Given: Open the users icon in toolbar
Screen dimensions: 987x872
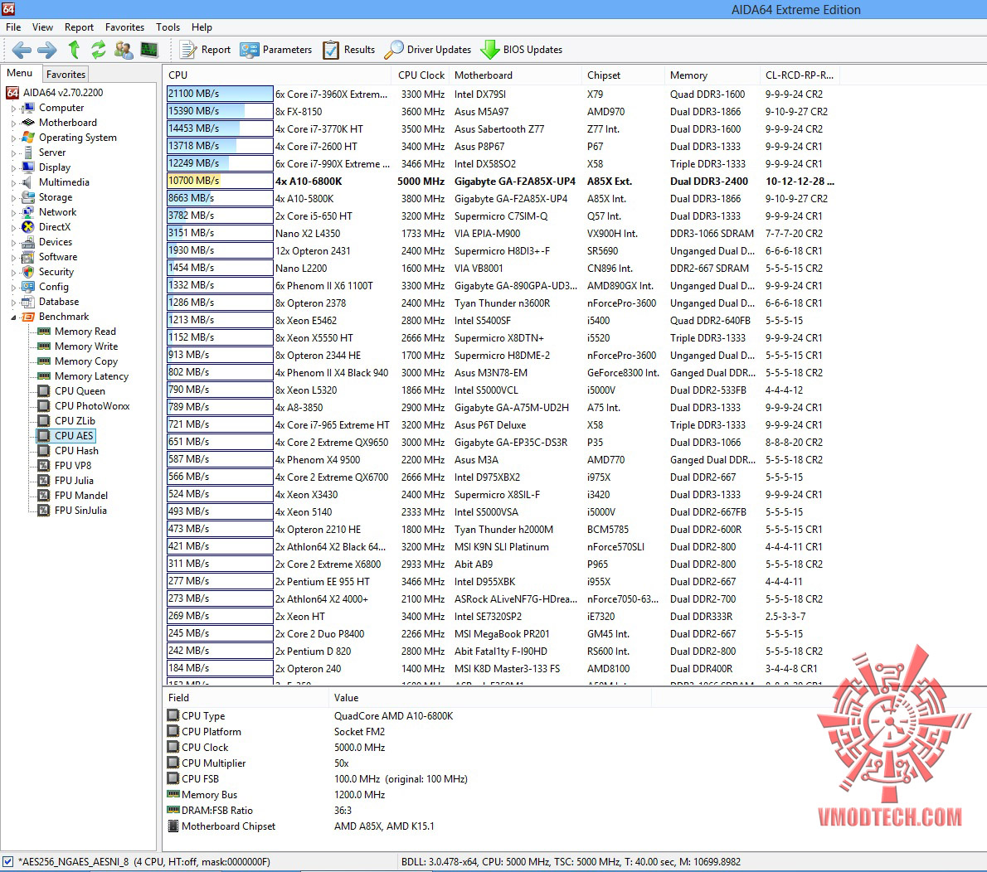Looking at the screenshot, I should click(124, 50).
